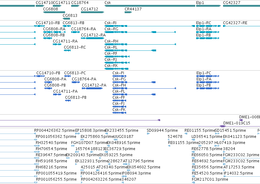The image size is (260, 184).
Task: Select the CG14710-RB transcript label
Action: [48, 23]
